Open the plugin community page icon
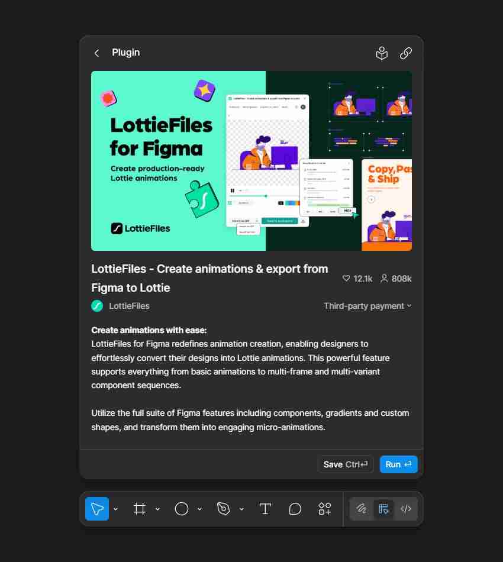 tap(382, 53)
